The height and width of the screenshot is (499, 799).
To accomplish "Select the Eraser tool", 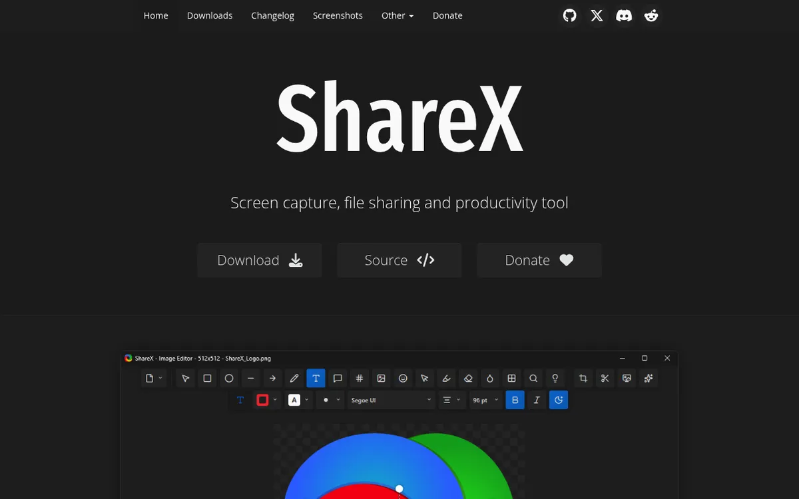I will [x=468, y=379].
